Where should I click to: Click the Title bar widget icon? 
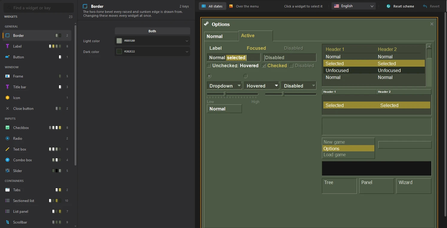(7, 87)
